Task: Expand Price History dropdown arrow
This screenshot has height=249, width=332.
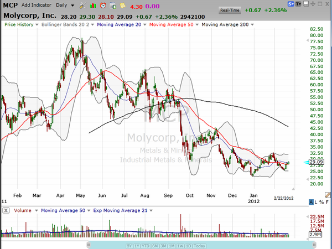Action: pos(37,25)
